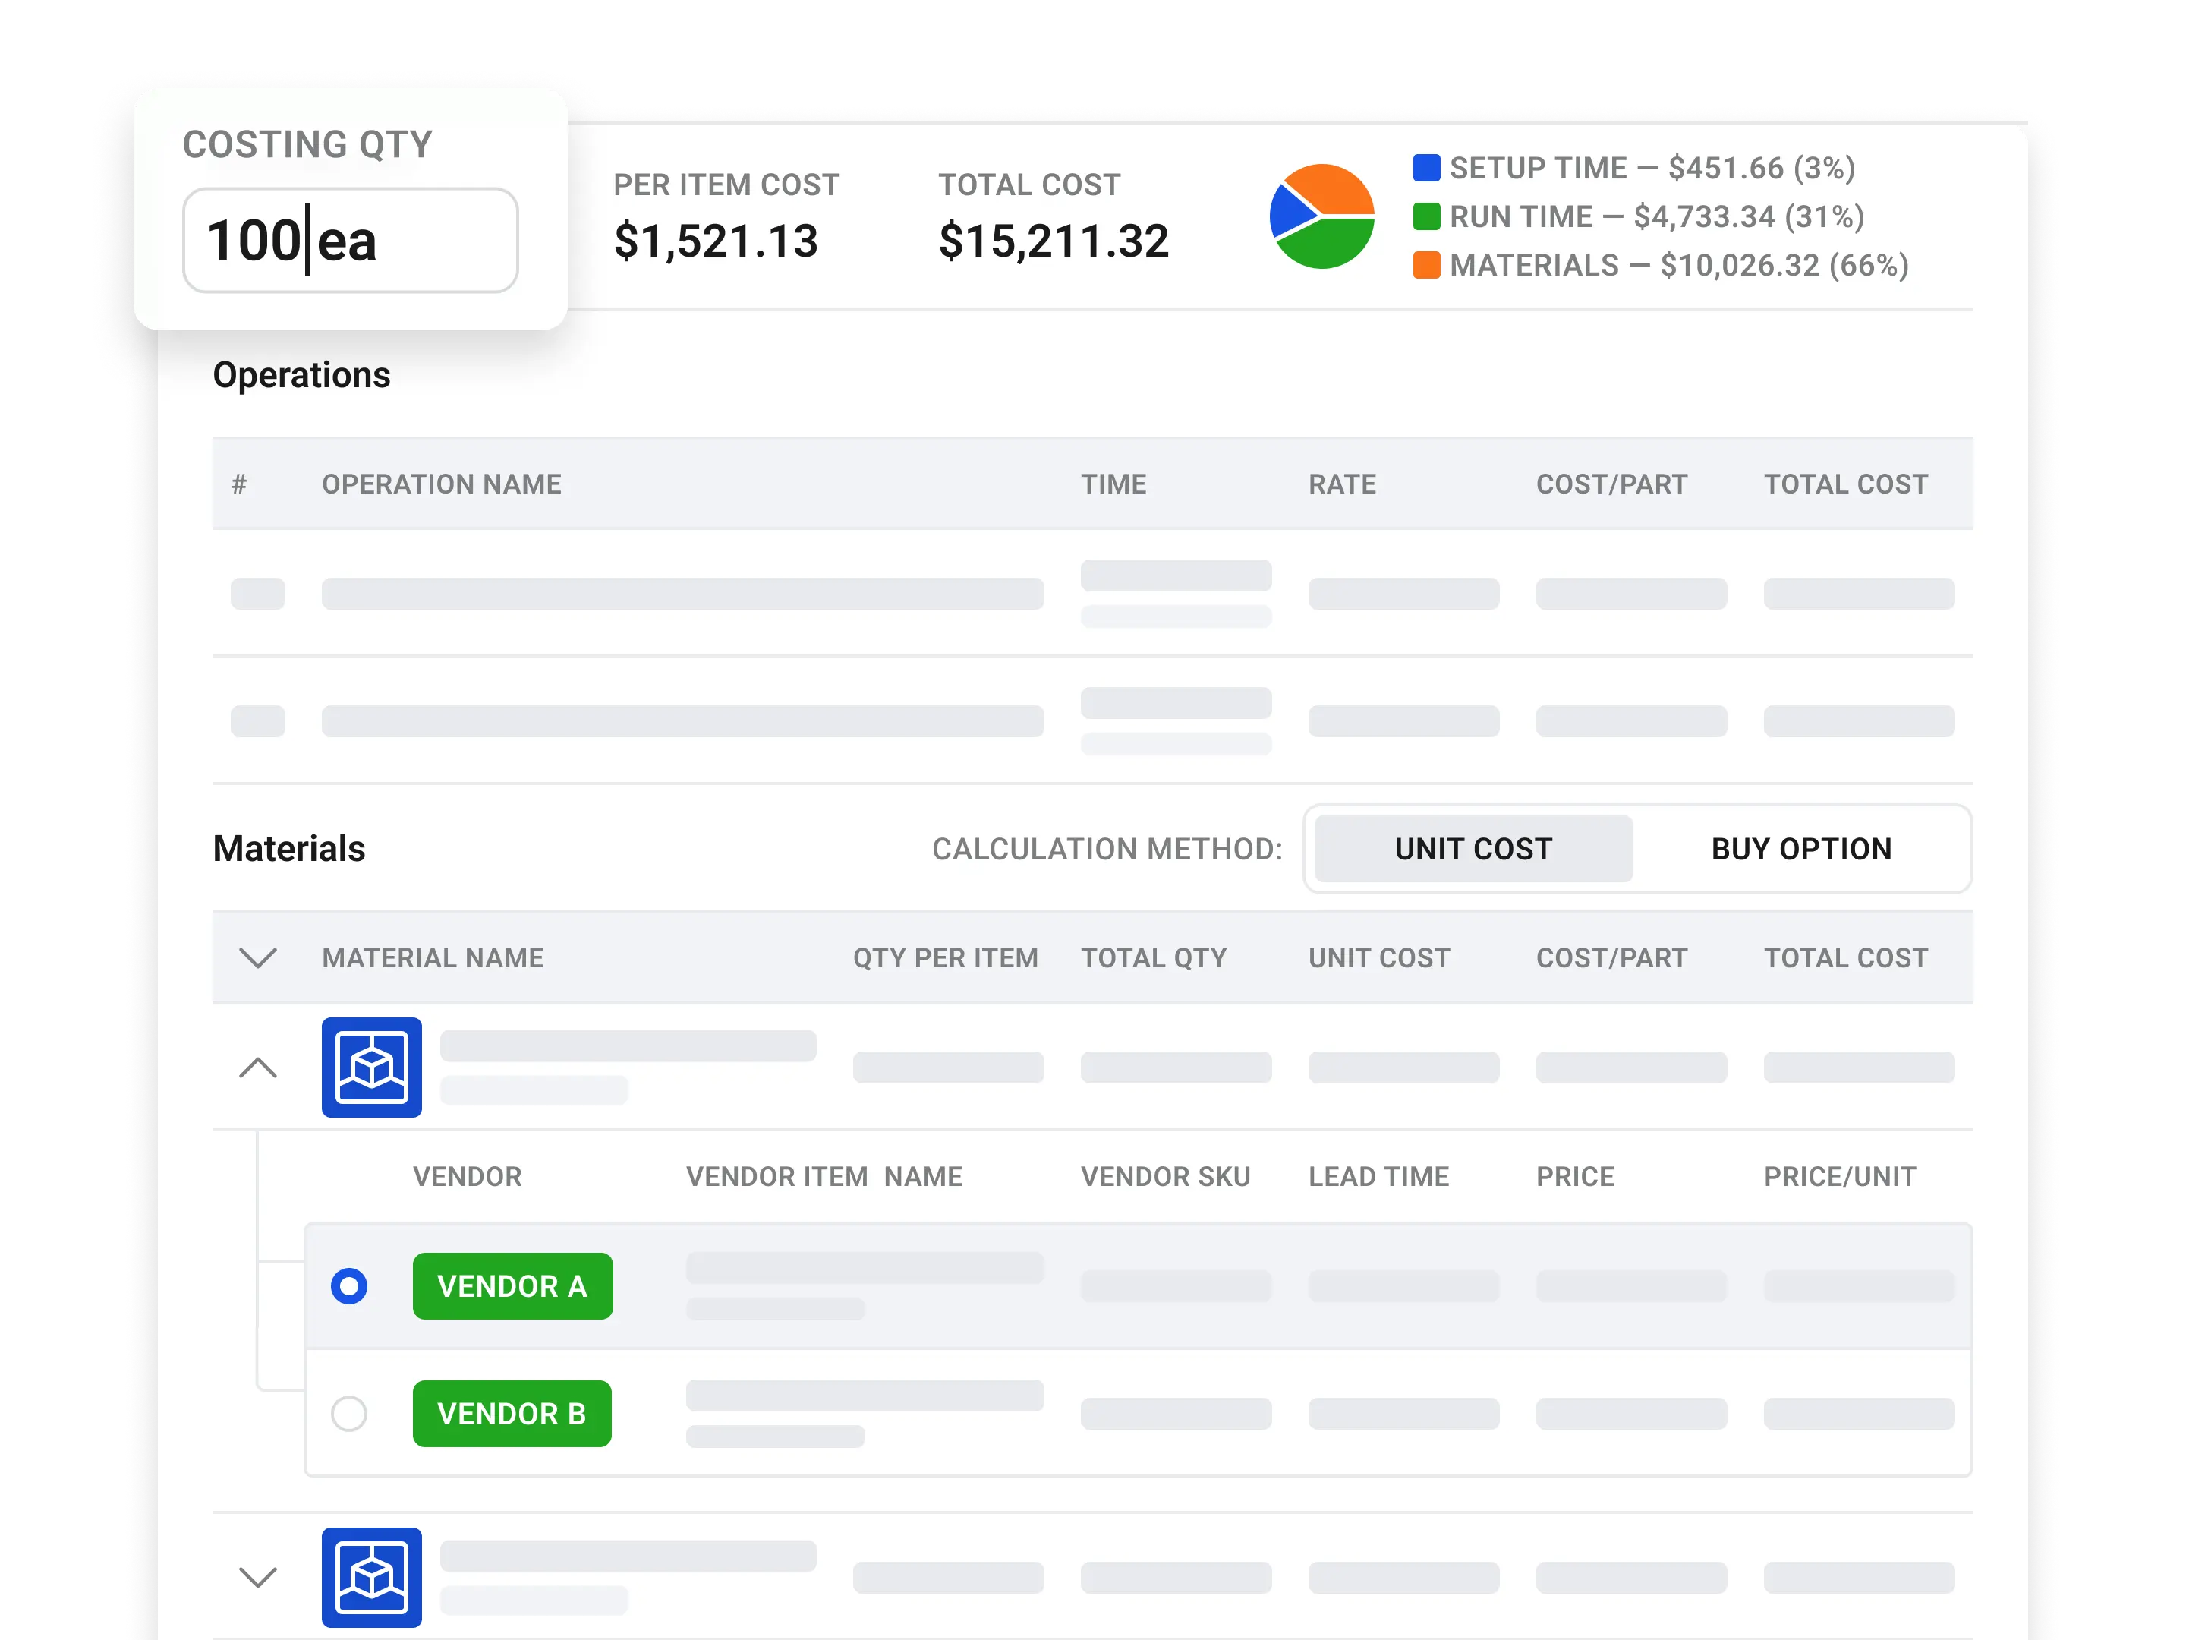Click the cost breakdown pie chart

(x=1321, y=216)
